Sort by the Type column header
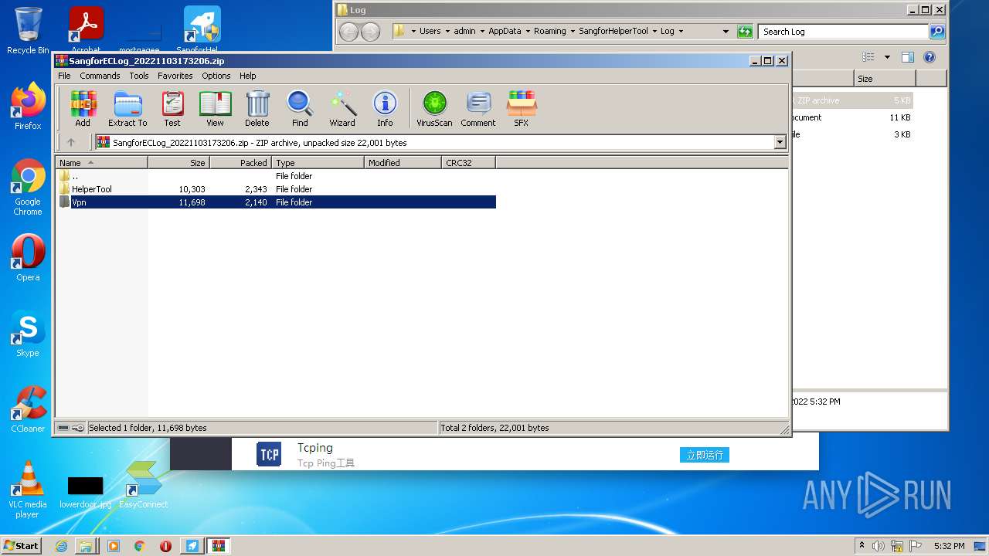Image resolution: width=989 pixels, height=556 pixels. click(318, 163)
